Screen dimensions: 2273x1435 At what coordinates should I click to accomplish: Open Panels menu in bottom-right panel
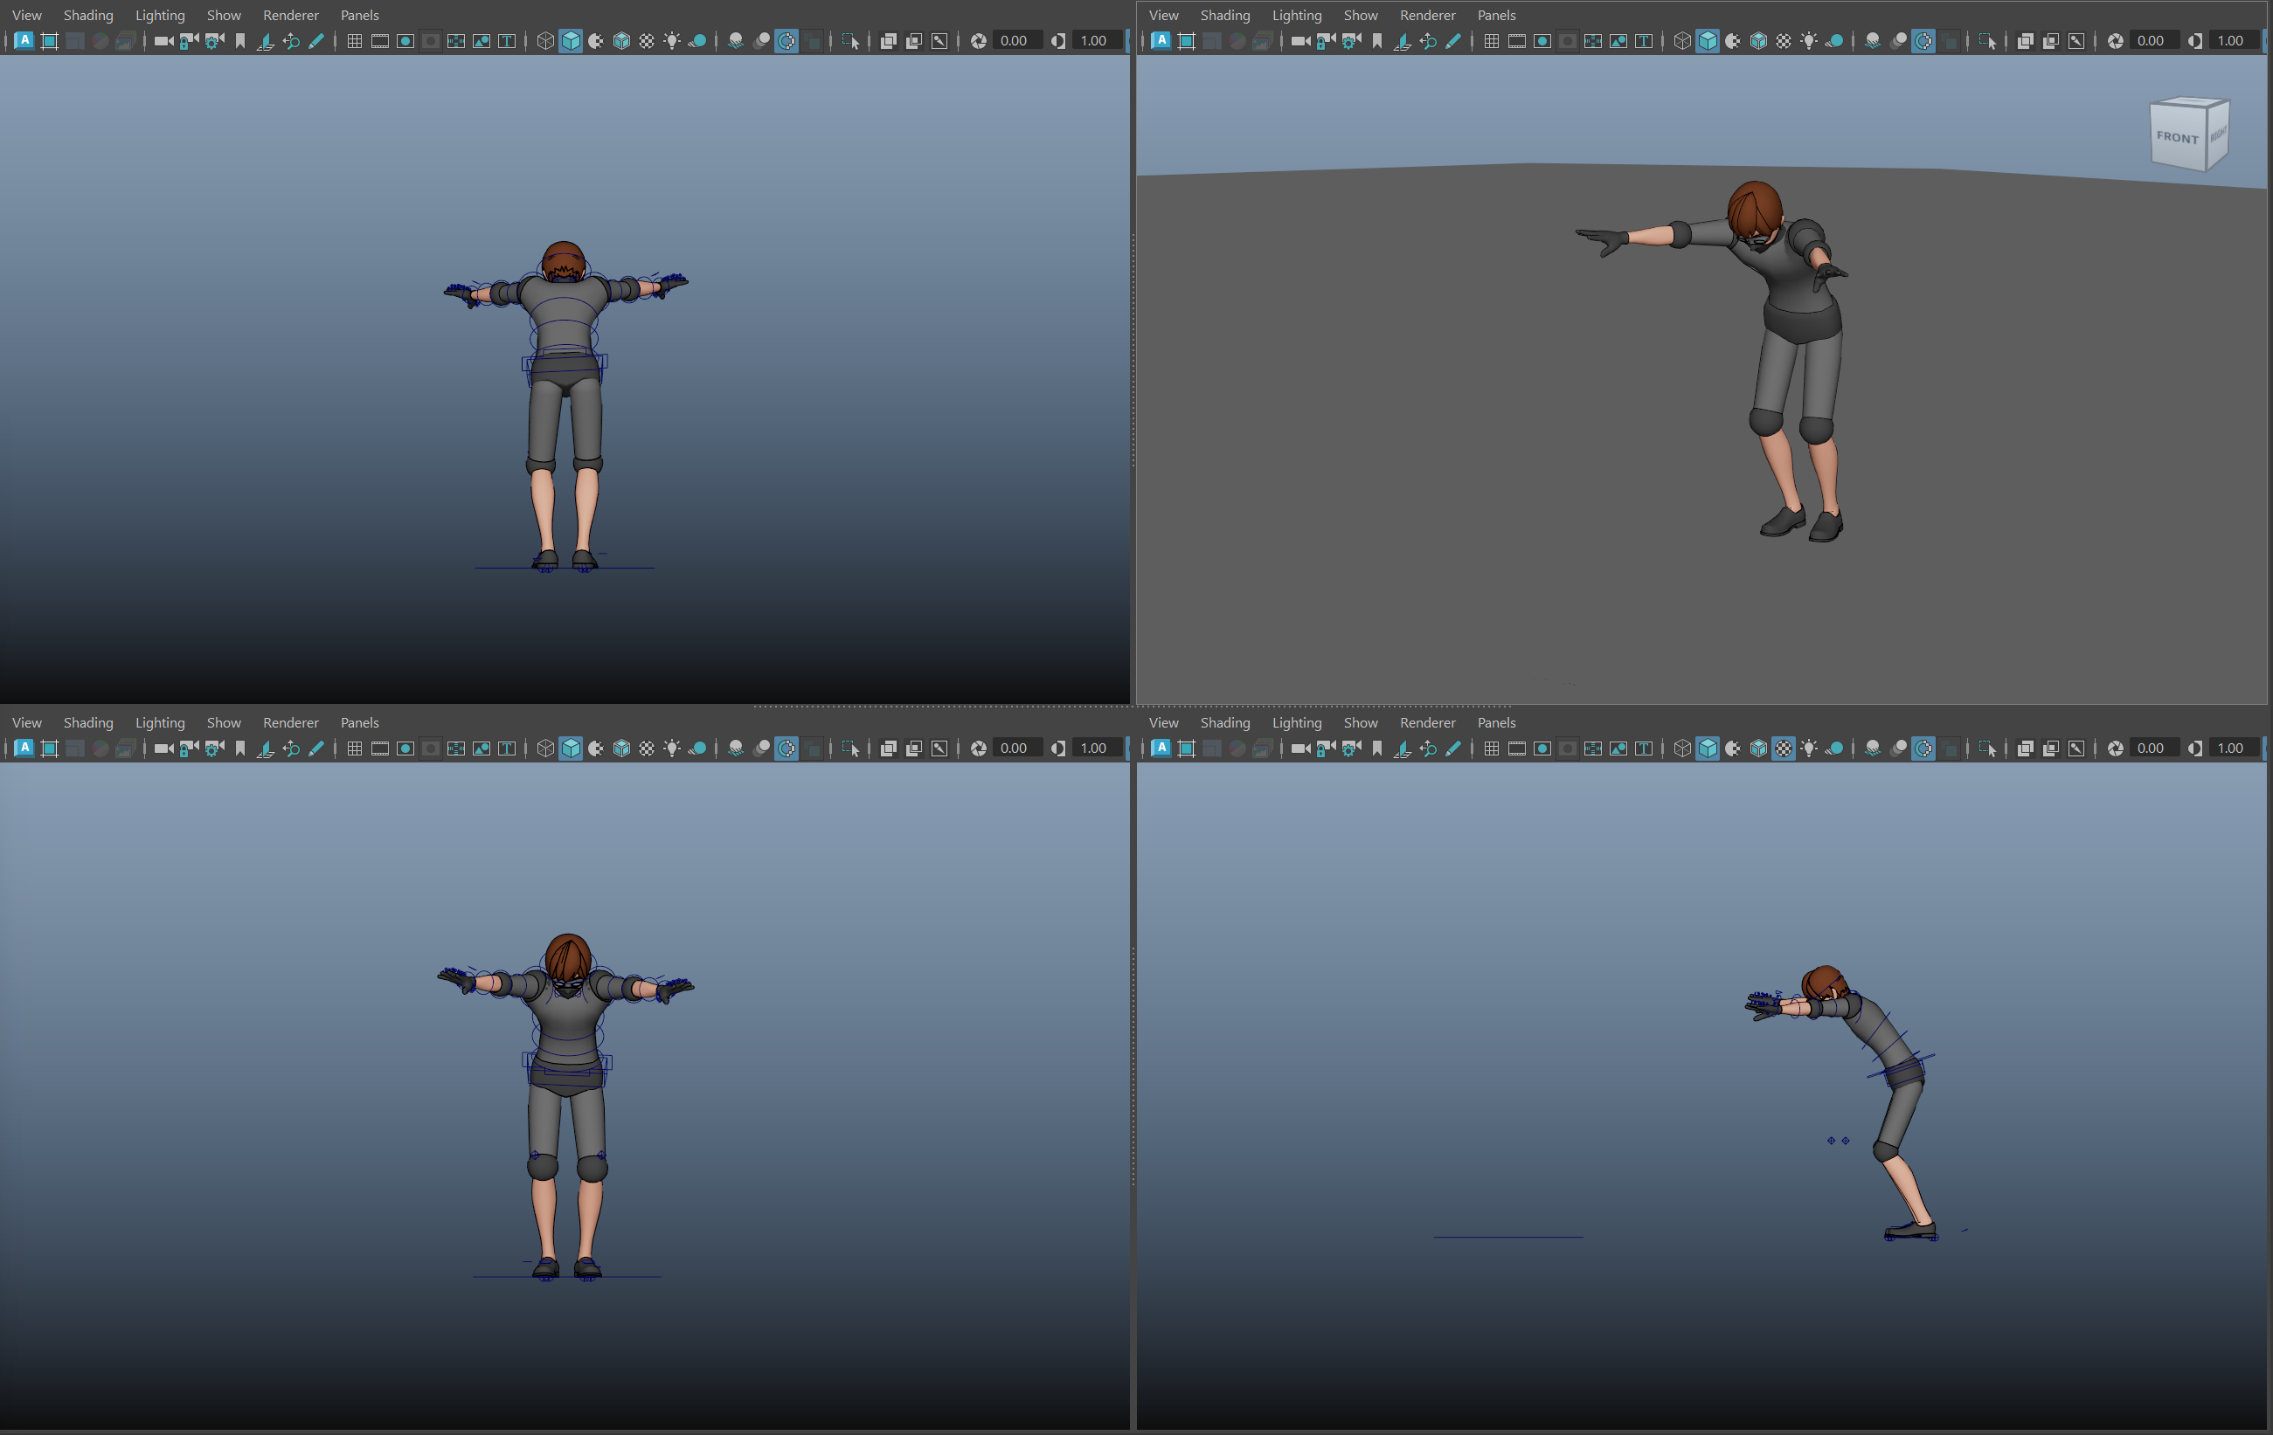point(1496,722)
